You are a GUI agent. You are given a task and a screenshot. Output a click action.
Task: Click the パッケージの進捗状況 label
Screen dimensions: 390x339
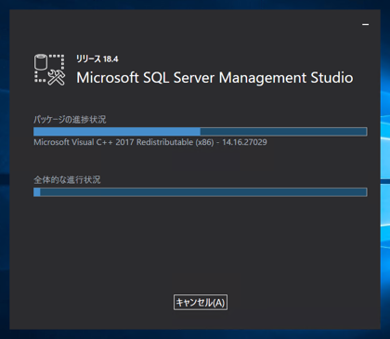(x=70, y=120)
